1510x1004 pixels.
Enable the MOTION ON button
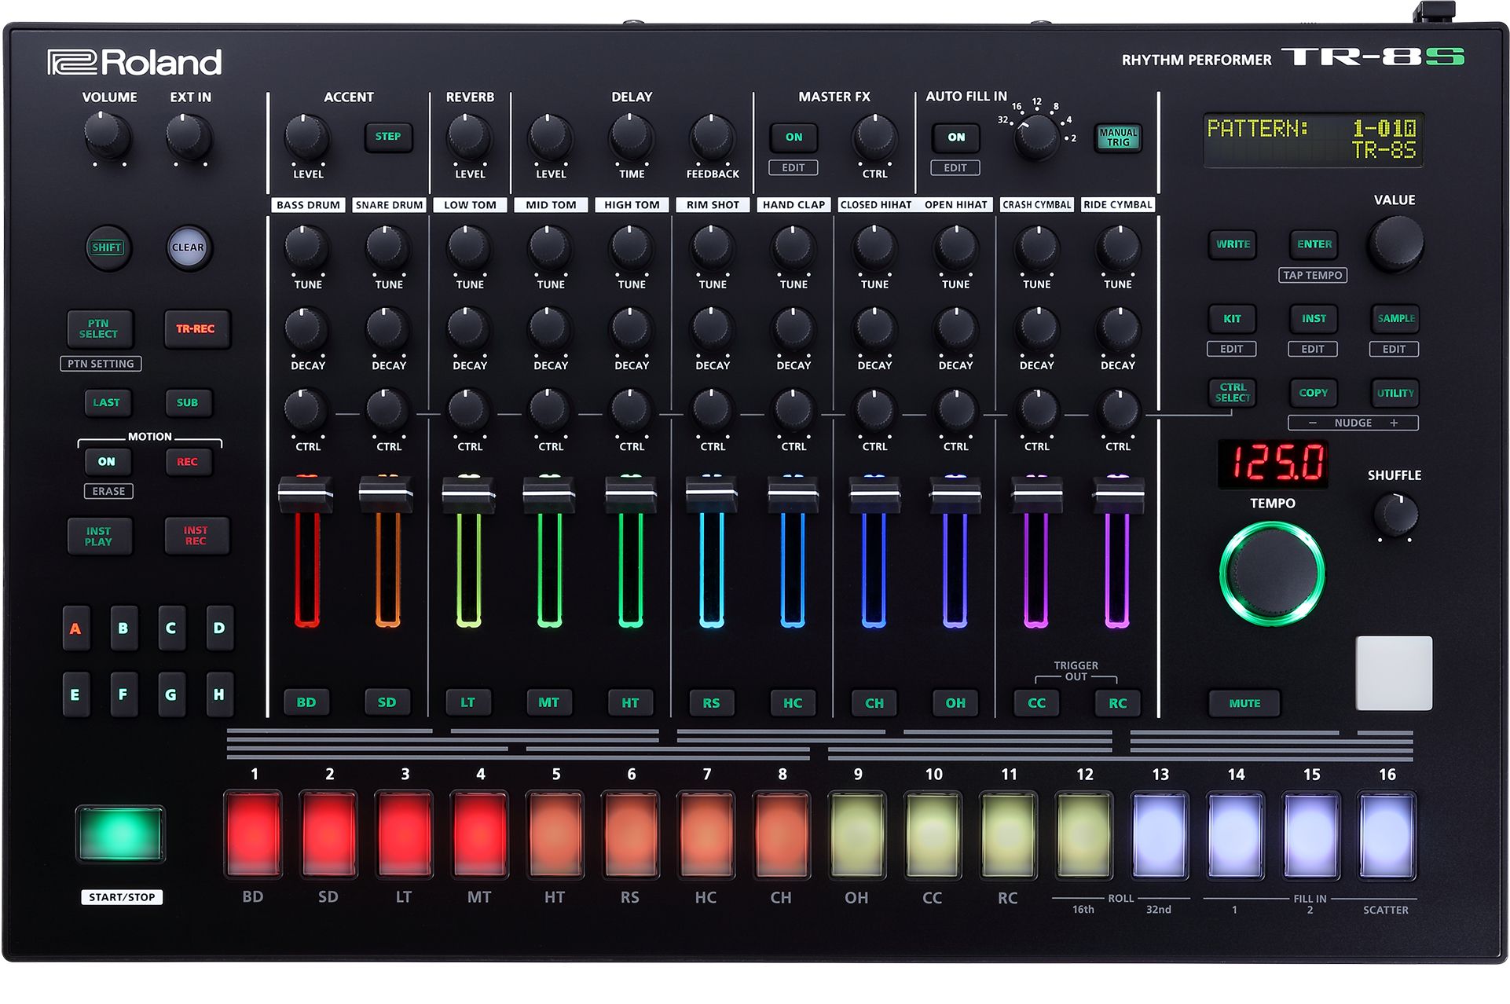point(107,462)
